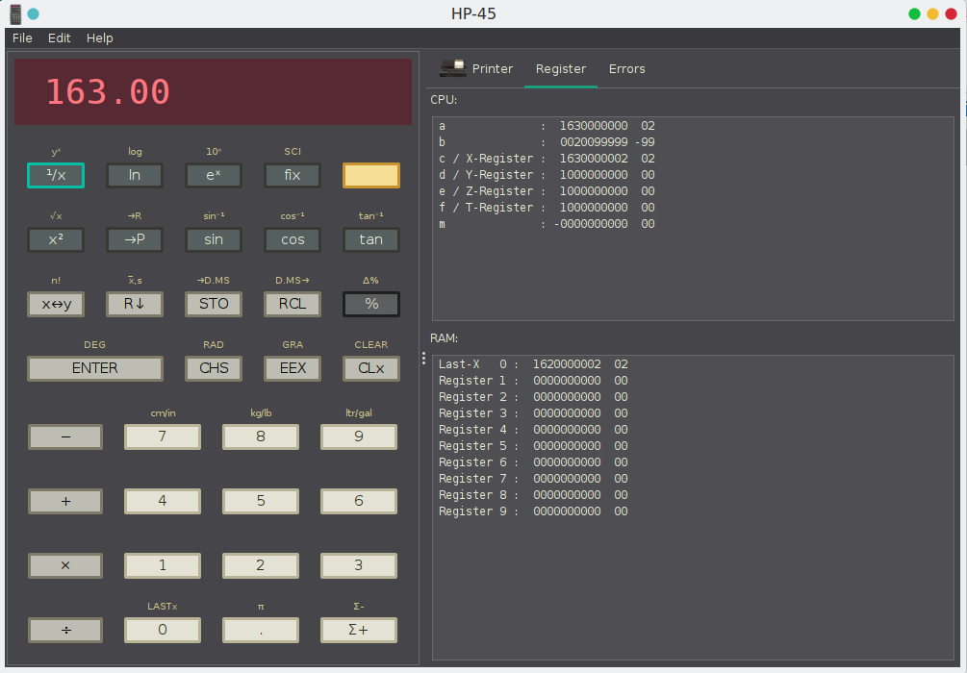Image resolution: width=967 pixels, height=673 pixels.
Task: Click the ENTER key
Action: point(95,368)
